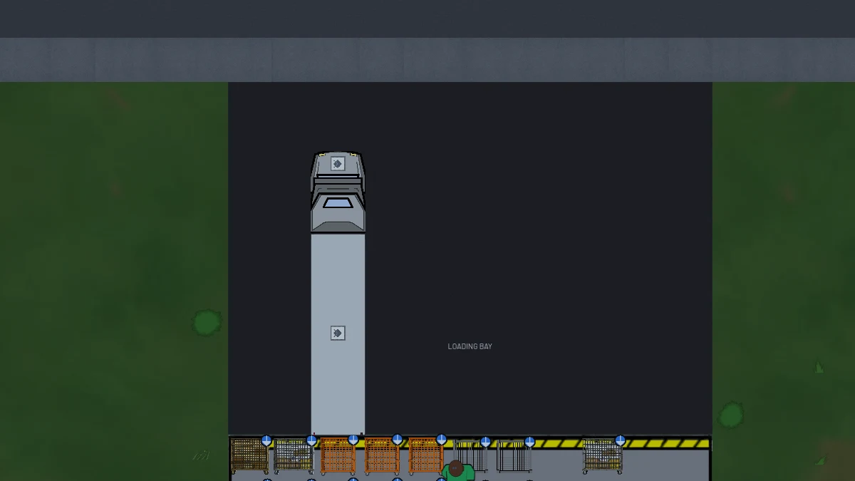The image size is (855, 481).
Task: Click the square marker on the trailer
Action: (x=338, y=333)
